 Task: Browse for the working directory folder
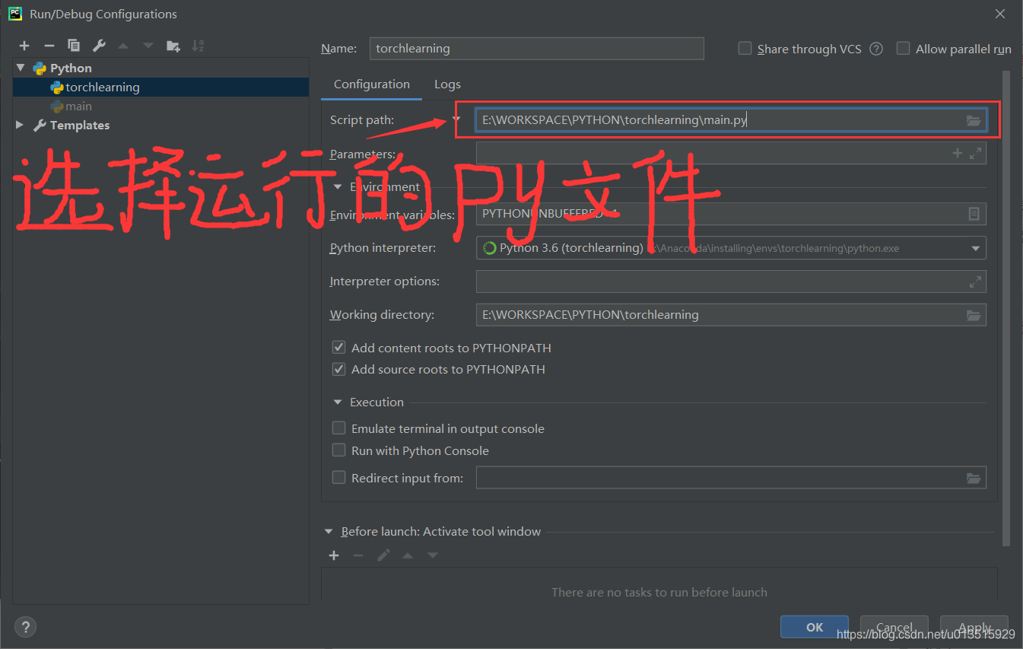[974, 314]
